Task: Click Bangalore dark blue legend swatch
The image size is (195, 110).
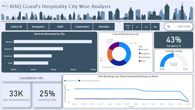Action: click(x=140, y=54)
